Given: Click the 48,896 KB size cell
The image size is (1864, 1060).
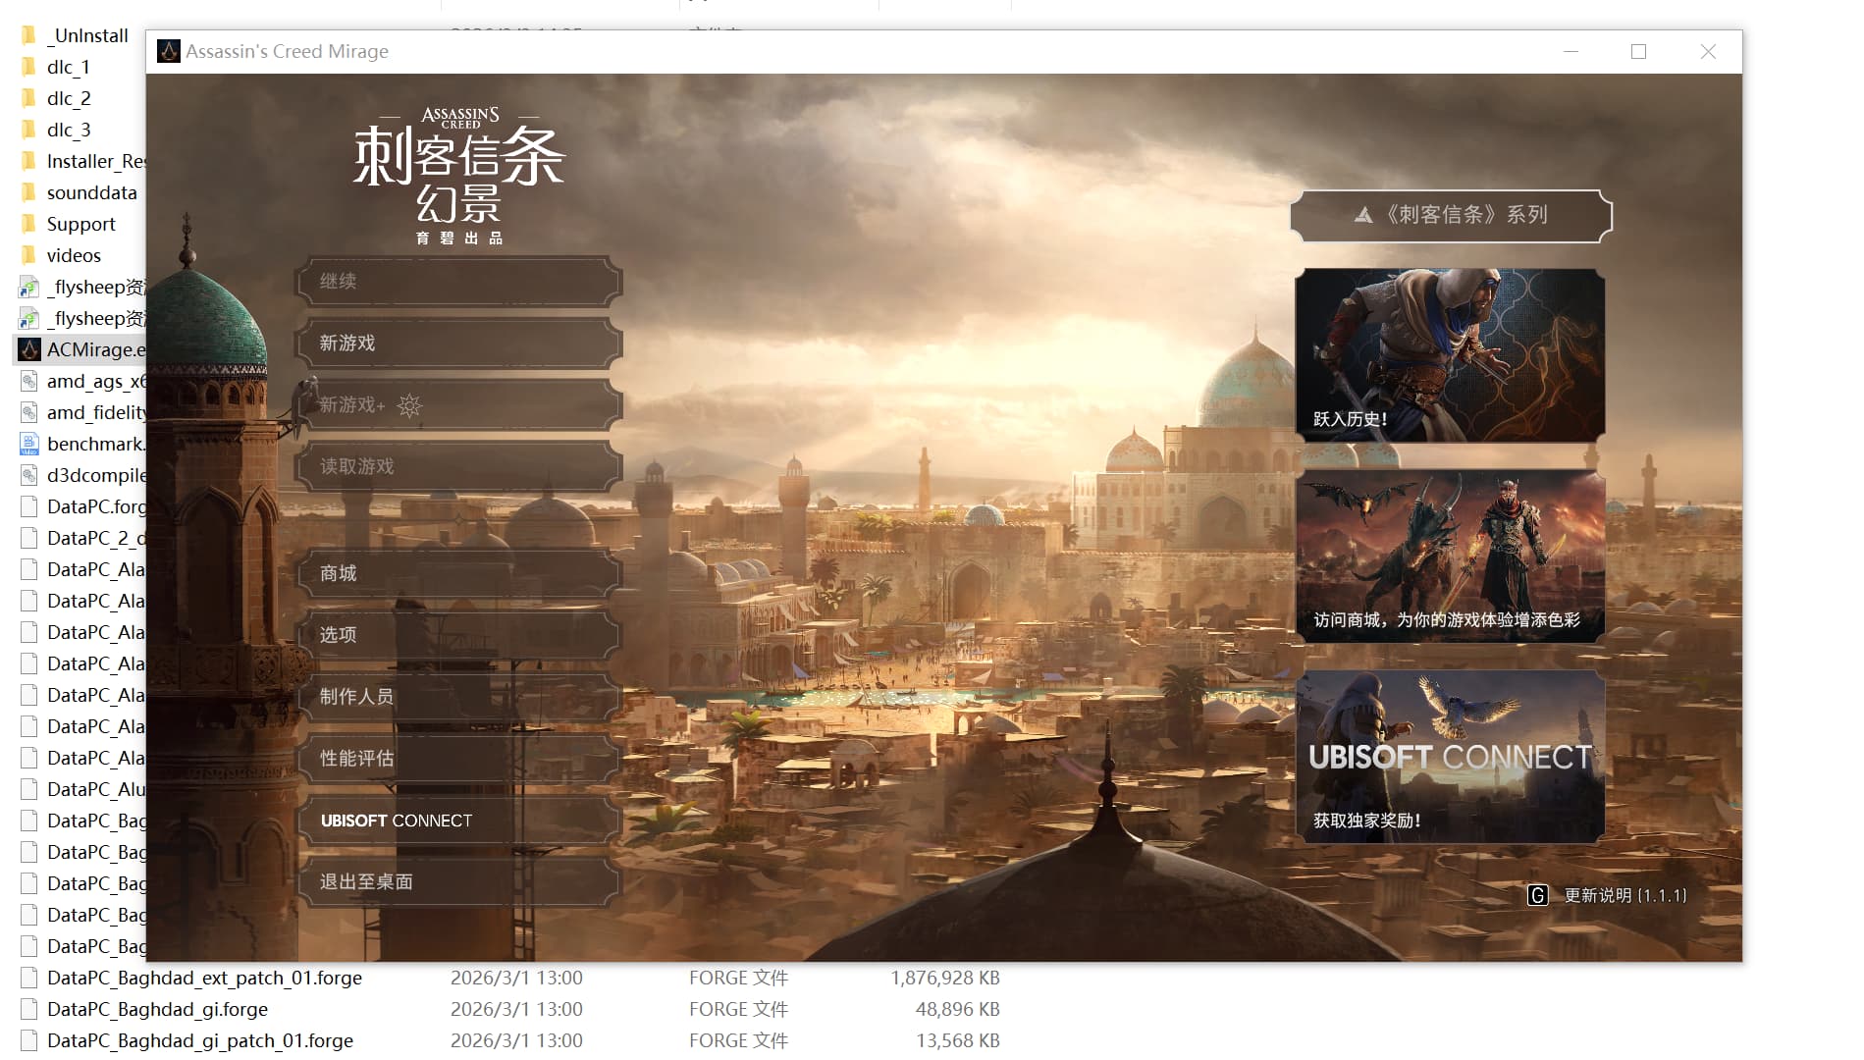Looking at the screenshot, I should pyautogui.click(x=957, y=1009).
